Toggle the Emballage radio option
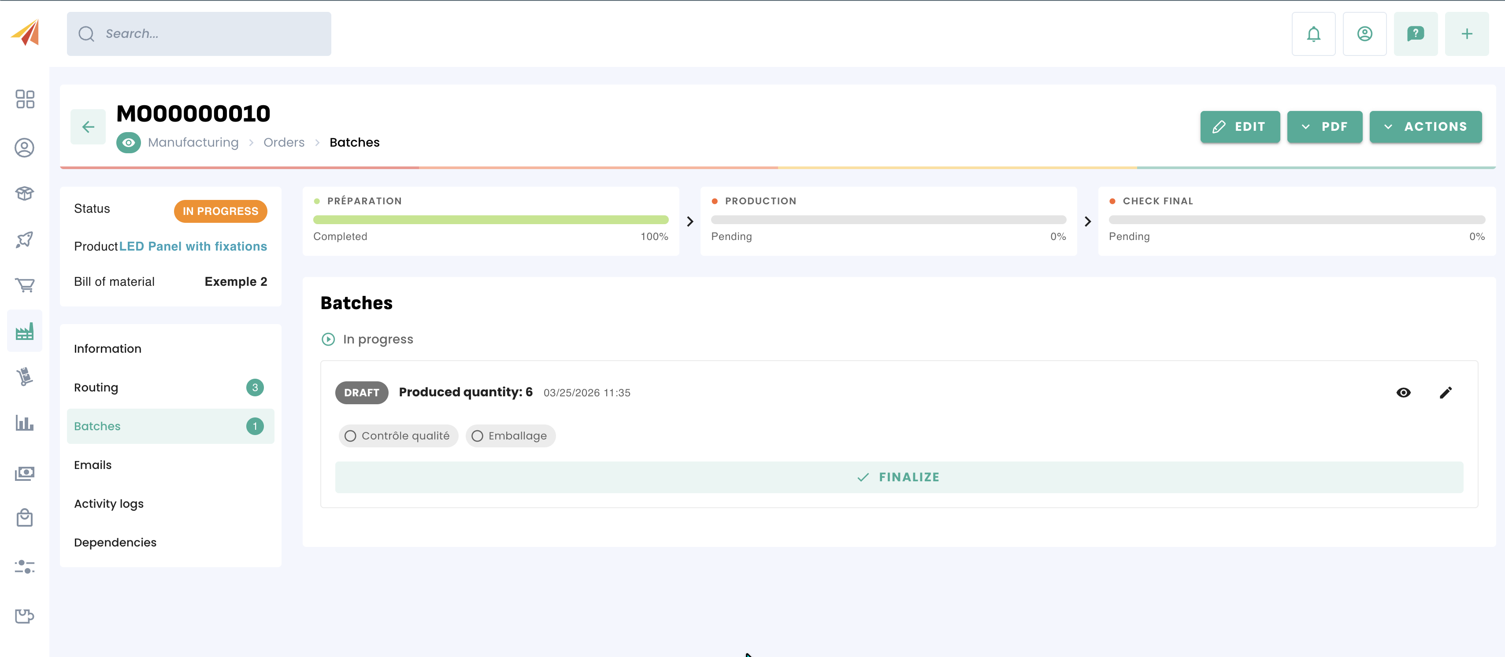1505x657 pixels. pyautogui.click(x=477, y=436)
